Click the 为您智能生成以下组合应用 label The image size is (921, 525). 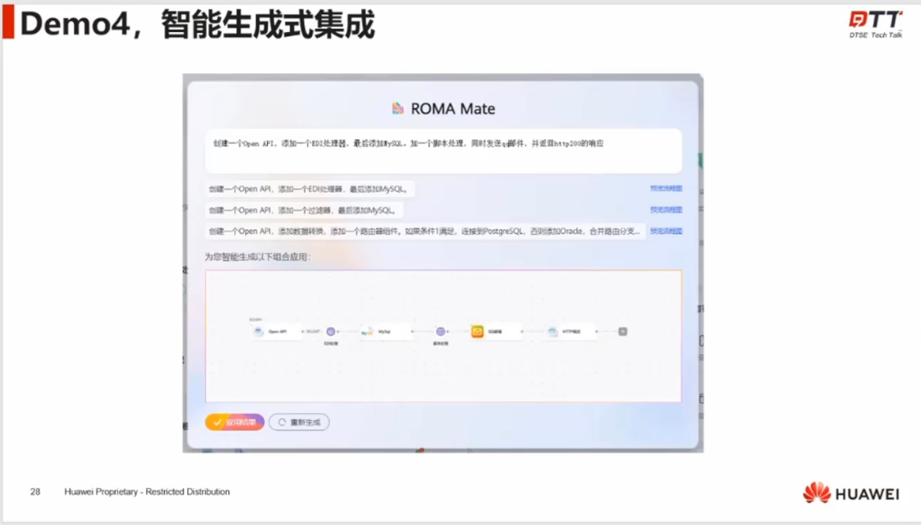(x=257, y=256)
